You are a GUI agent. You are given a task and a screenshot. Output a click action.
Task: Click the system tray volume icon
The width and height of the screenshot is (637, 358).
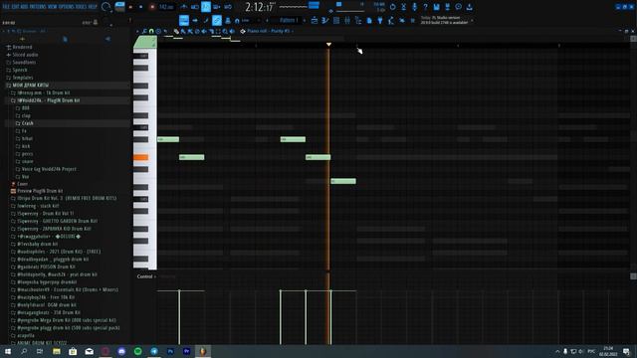coord(580,351)
